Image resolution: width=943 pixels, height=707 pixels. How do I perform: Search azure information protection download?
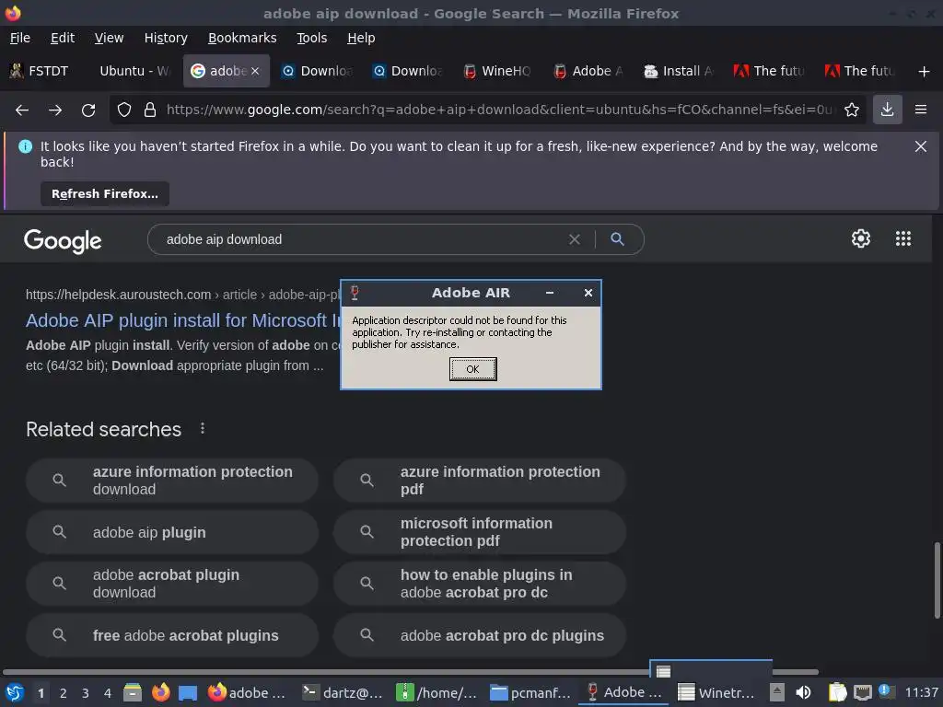(x=171, y=481)
